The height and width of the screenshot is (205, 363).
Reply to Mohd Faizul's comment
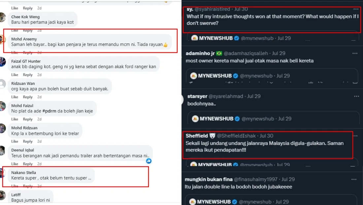(28, 119)
